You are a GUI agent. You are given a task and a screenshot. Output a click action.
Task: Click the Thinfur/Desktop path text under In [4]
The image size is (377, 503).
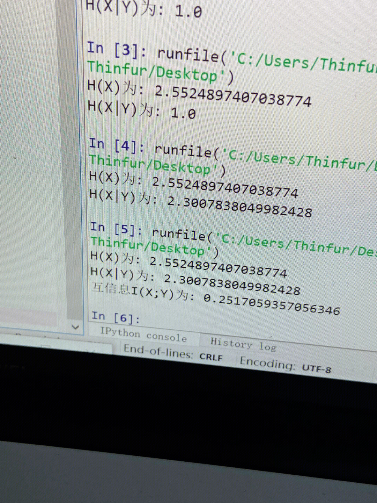coord(157,165)
